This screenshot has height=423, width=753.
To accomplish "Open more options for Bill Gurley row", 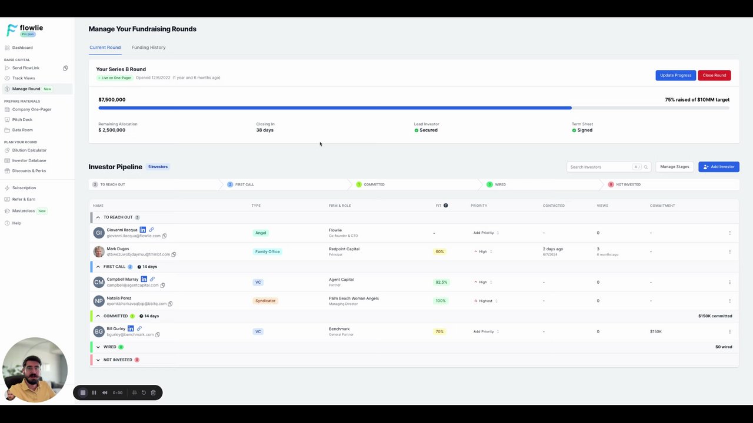I will click(729, 331).
